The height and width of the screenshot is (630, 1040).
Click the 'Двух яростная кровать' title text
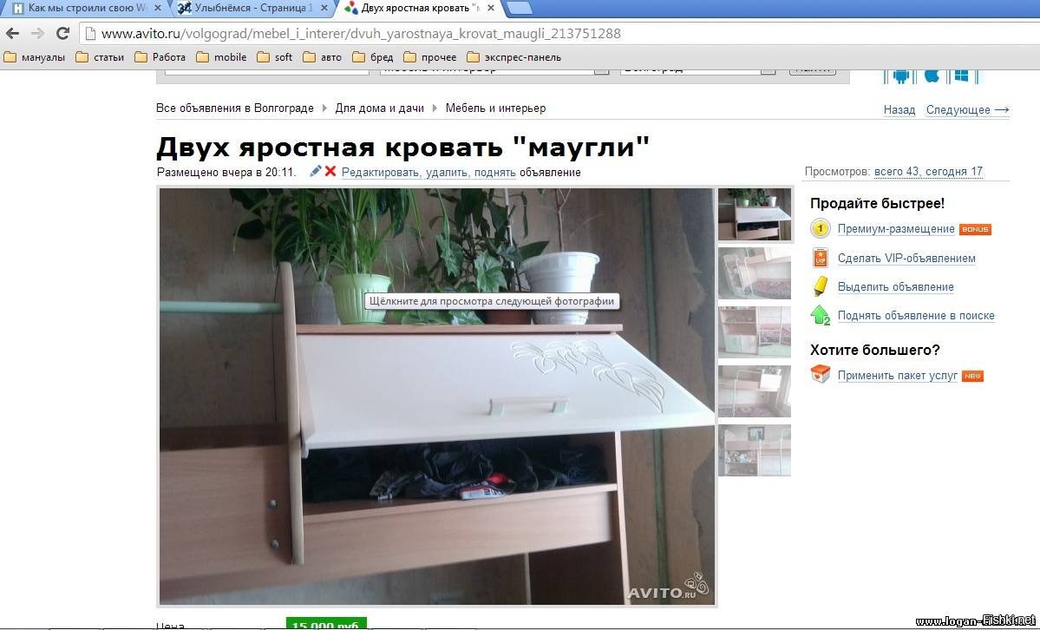click(402, 147)
